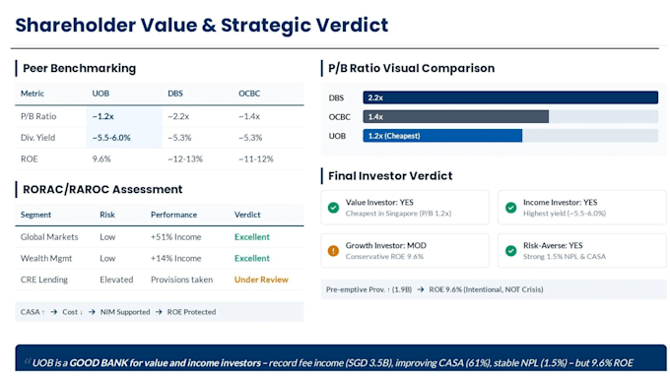Click green check icon beside Risk-Averse
Viewport: 670px width, 377px height.
[510, 251]
